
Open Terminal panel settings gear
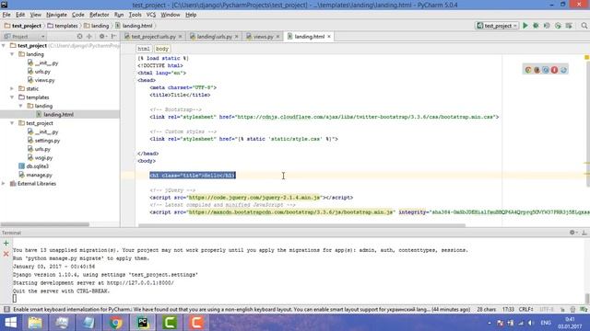tap(572, 233)
